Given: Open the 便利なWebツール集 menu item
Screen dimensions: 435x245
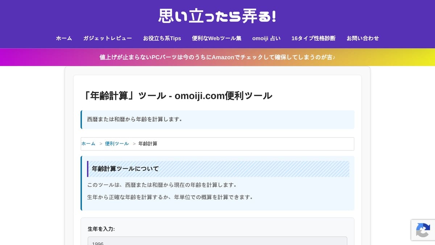Looking at the screenshot, I should point(216,38).
